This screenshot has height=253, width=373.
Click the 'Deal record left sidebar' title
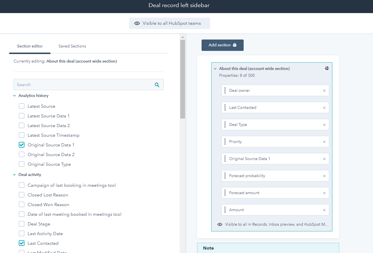pyautogui.click(x=179, y=5)
